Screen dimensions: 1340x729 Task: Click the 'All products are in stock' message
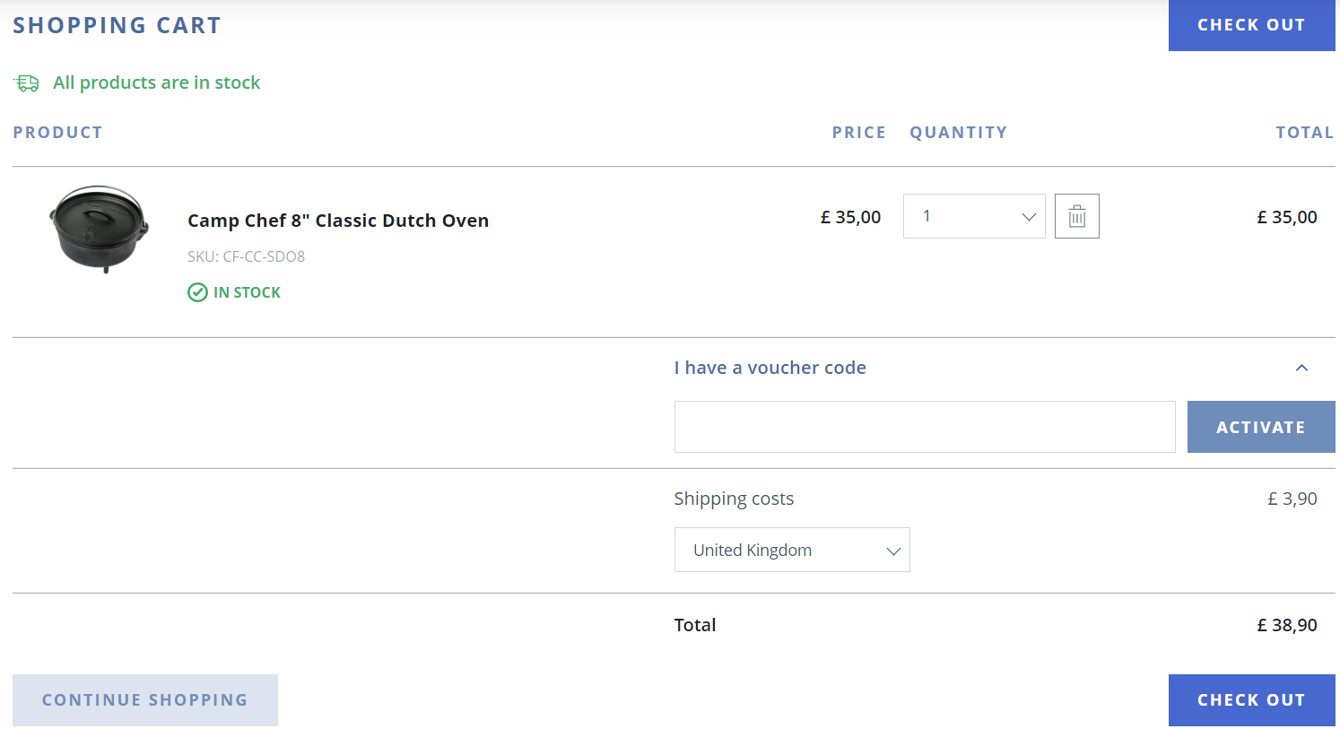156,82
